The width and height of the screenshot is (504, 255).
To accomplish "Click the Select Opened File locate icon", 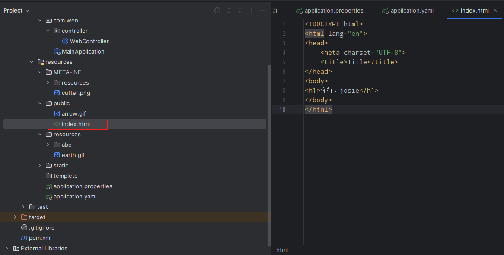I will 217,11.
